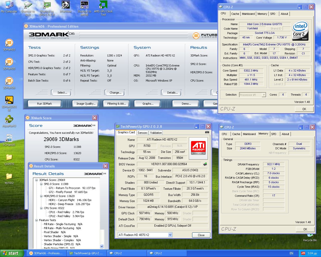This screenshot has width=321, height=257.
Task: Launch 3DMark2001 SE desktop icon
Action: click(9, 103)
